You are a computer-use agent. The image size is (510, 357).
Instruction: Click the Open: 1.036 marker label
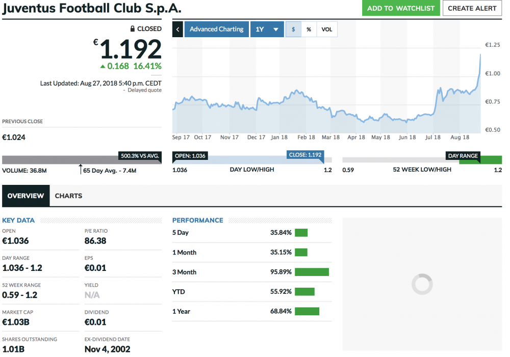pyautogui.click(x=190, y=156)
